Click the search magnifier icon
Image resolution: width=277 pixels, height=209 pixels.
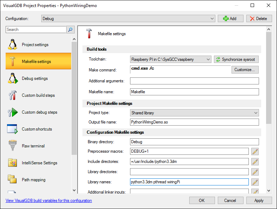click(70, 30)
